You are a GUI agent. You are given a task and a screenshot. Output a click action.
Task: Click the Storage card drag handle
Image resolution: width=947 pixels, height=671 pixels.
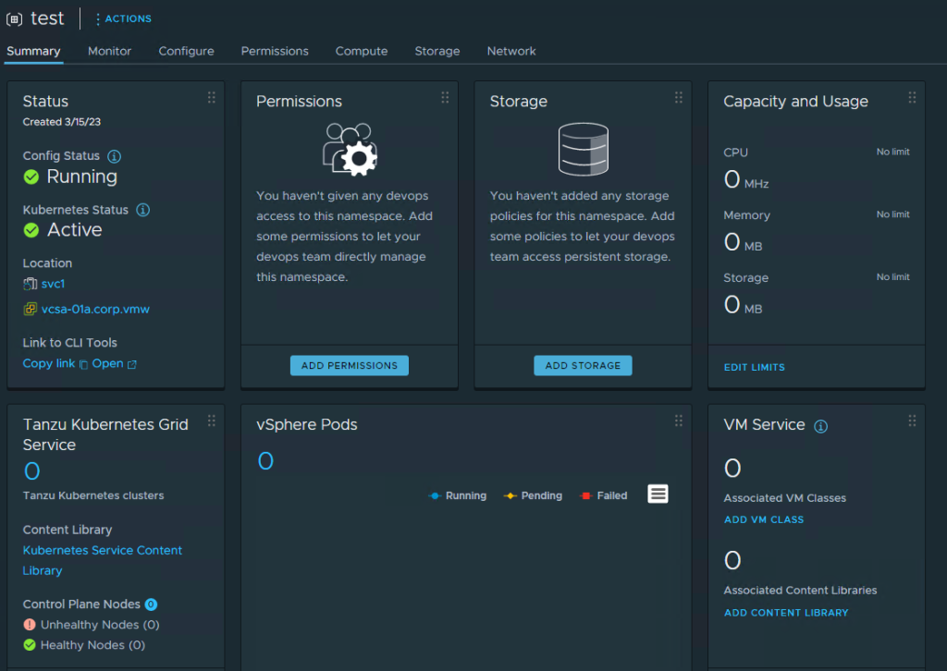tap(679, 97)
